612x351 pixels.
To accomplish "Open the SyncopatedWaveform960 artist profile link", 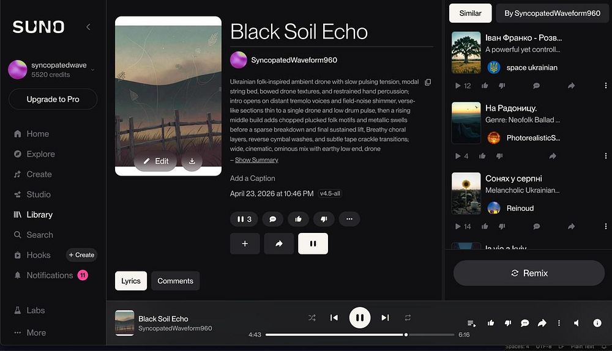I will point(294,60).
